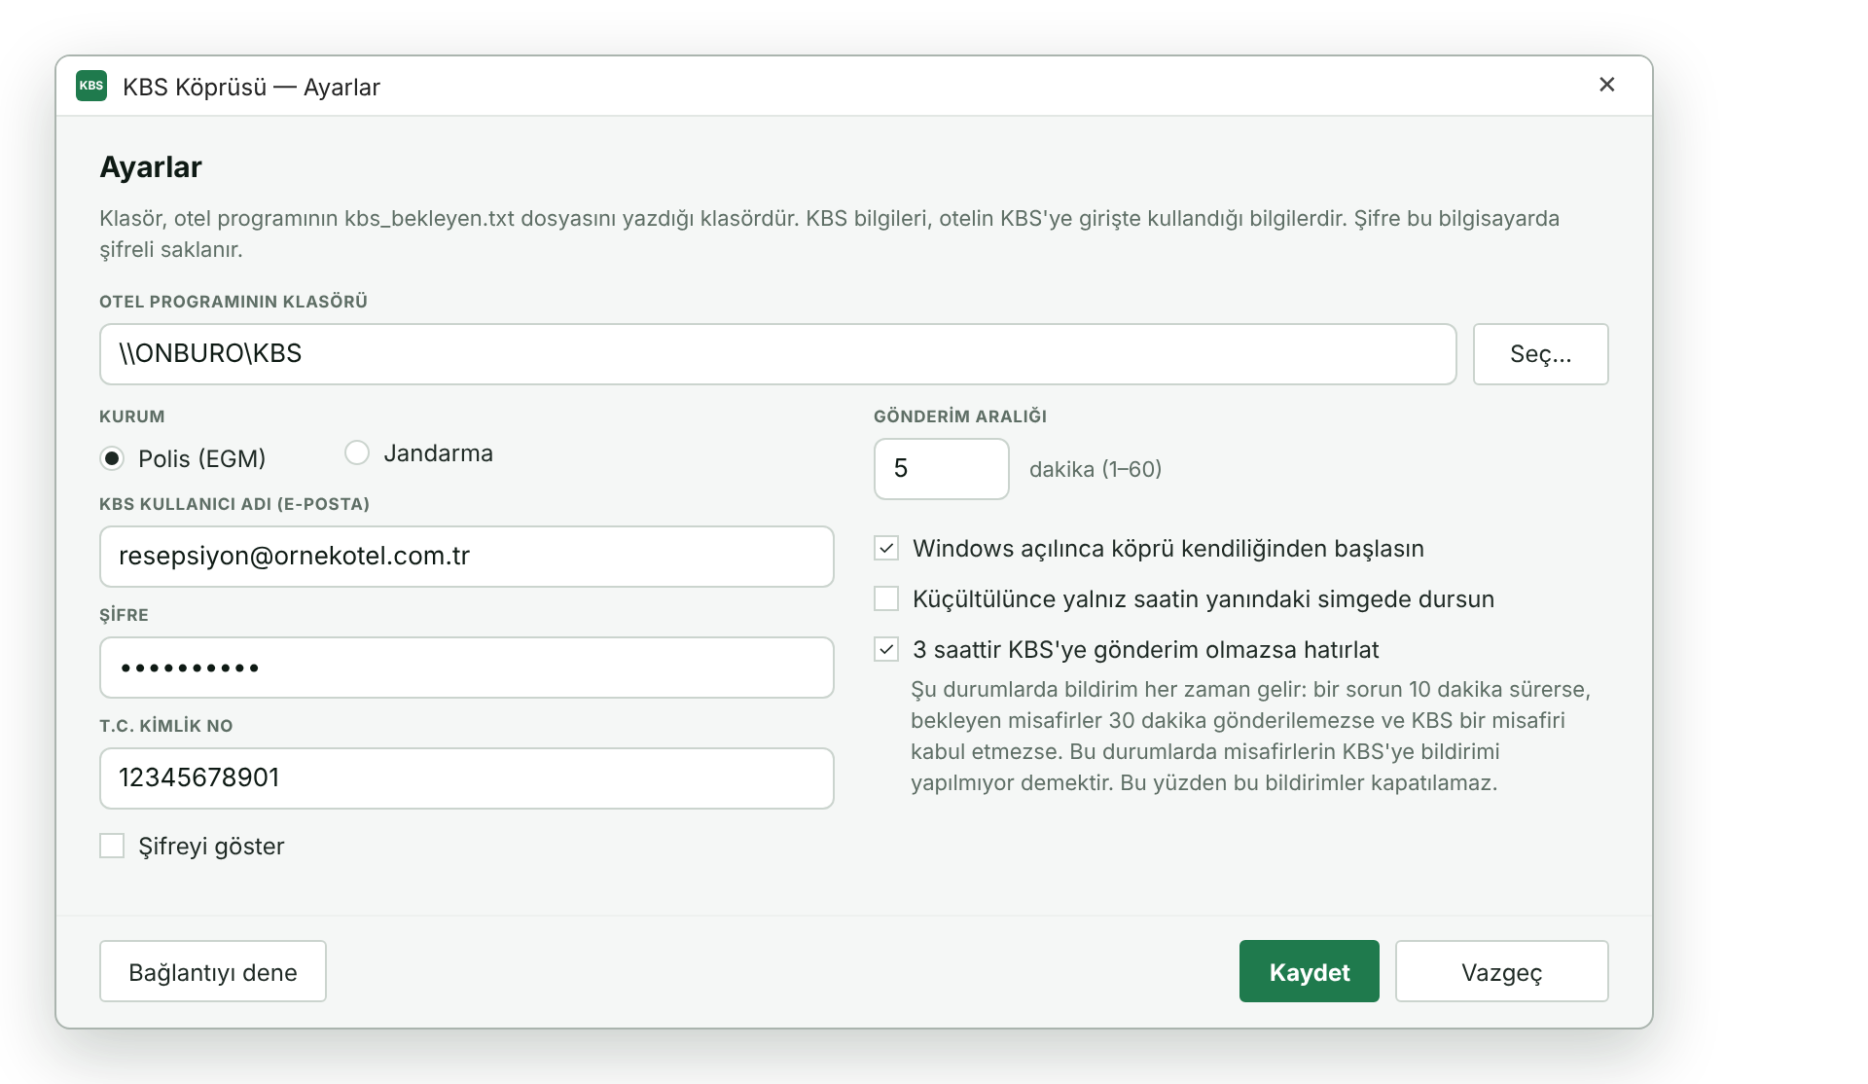Image resolution: width=1868 pixels, height=1084 pixels.
Task: Close the Ayarlar settings window
Action: 1607,85
